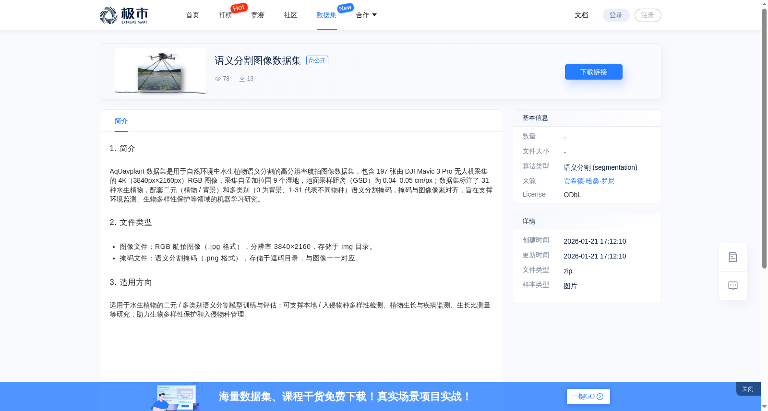Go to 首页 home page
The width and height of the screenshot is (768, 411).
click(193, 15)
